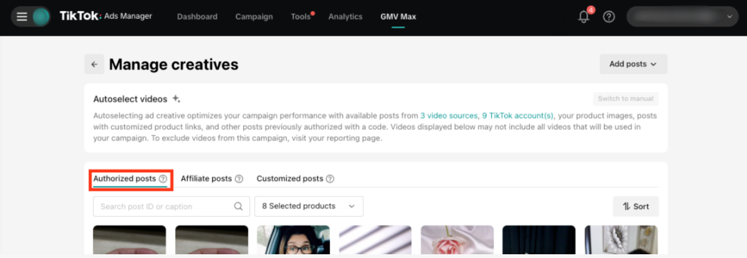This screenshot has width=747, height=258.
Task: Click the Customized posts info icon
Action: coord(330,179)
